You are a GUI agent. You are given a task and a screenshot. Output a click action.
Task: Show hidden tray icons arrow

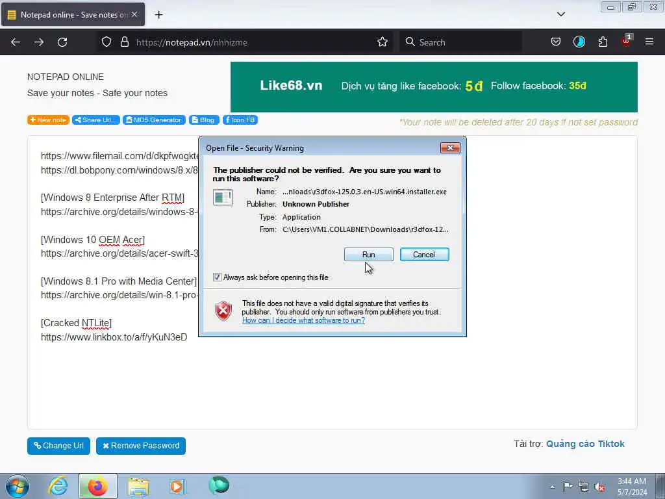point(552,487)
